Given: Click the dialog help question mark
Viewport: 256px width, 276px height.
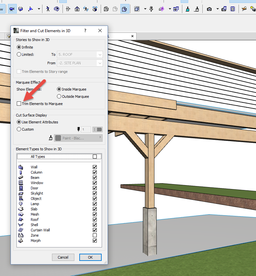Looking at the screenshot, I should point(85,31).
